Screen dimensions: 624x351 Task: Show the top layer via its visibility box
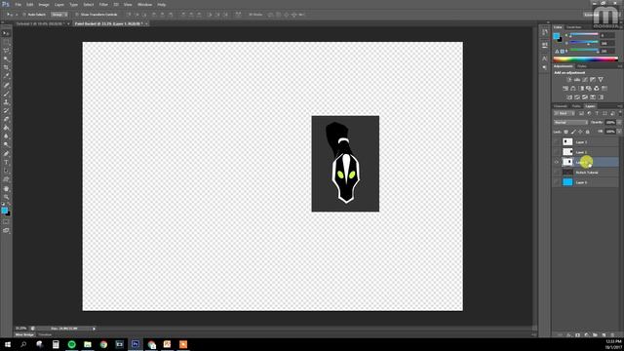pyautogui.click(x=557, y=142)
